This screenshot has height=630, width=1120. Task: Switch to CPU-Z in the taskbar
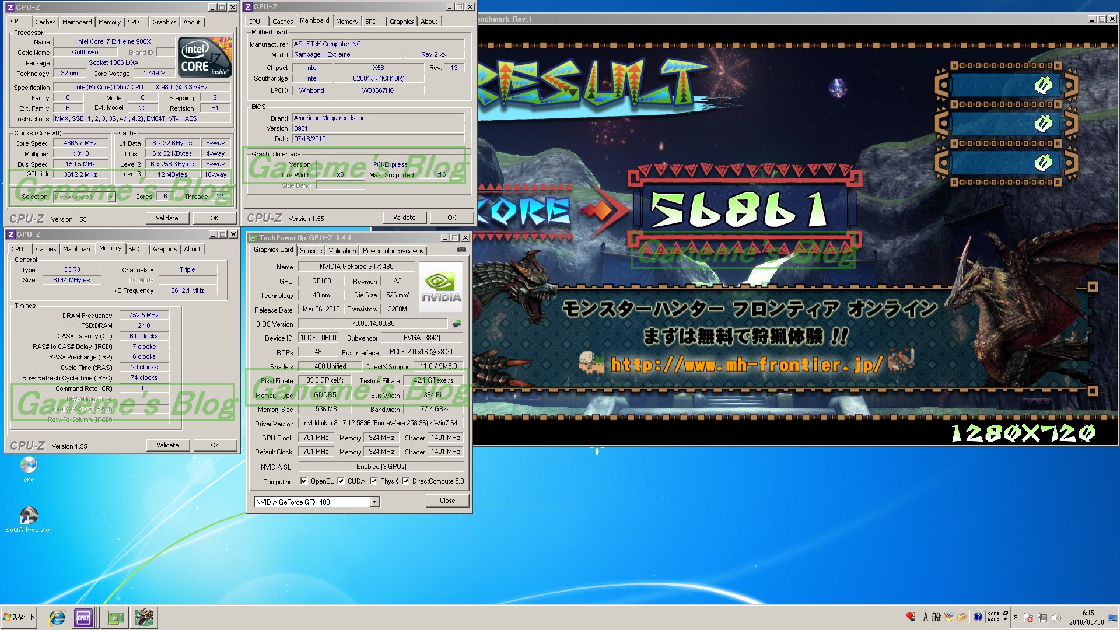click(x=83, y=617)
